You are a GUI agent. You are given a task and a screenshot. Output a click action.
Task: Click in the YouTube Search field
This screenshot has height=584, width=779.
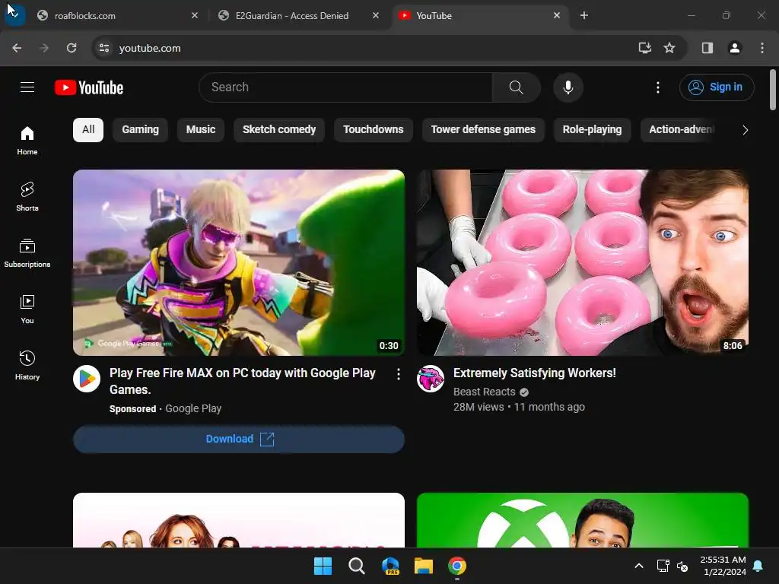tap(345, 87)
